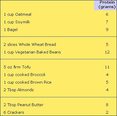Click protein value 7 for Soymilk
117x116 pixels.
tap(107, 22)
